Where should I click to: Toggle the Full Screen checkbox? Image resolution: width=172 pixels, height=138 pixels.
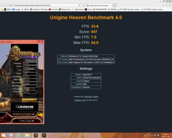pos(24,89)
